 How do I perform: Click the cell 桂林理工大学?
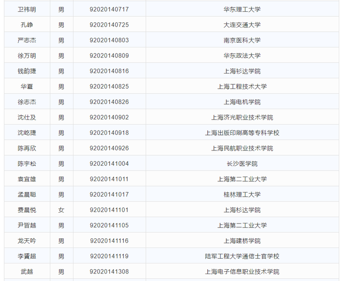click(x=242, y=195)
